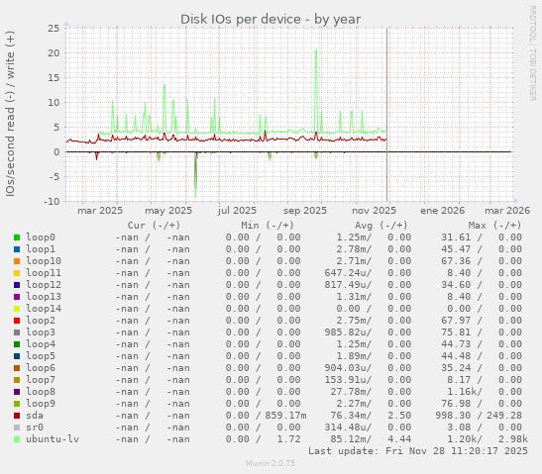This screenshot has width=542, height=474.
Task: Select the loop8 legend label
Action: coord(41,392)
